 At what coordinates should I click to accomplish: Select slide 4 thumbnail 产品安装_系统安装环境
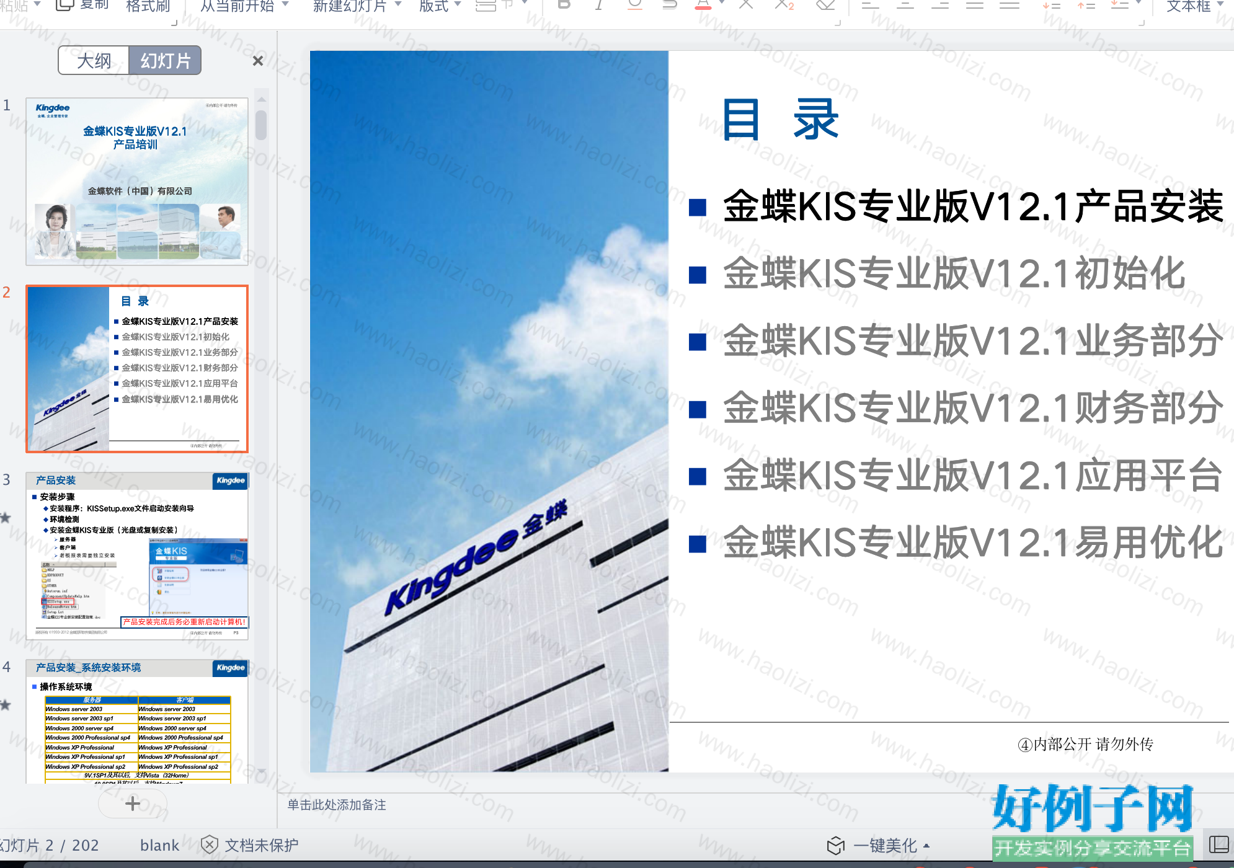(137, 722)
